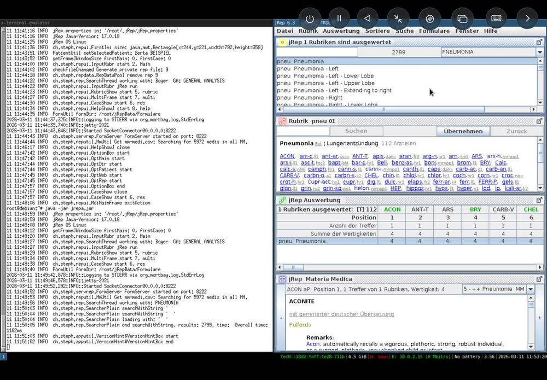Click the yellow jRep search panel icon

tap(282, 42)
